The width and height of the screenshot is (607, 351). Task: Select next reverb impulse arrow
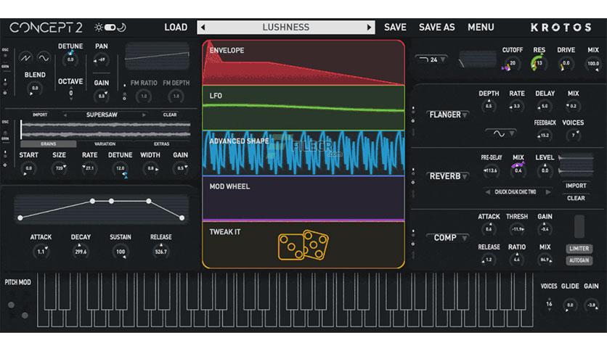(547, 192)
